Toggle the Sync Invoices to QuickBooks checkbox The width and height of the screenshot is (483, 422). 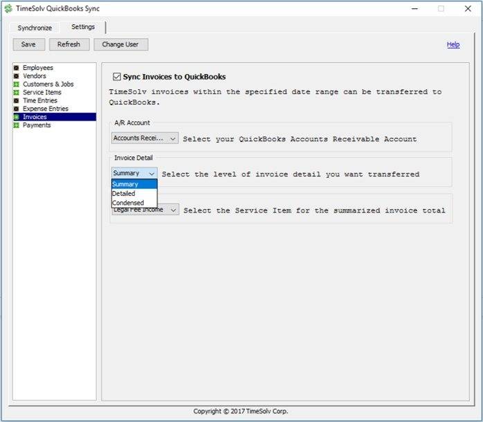pyautogui.click(x=117, y=76)
